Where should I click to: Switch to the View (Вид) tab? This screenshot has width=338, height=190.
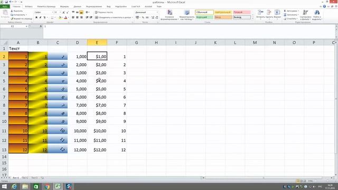click(108, 6)
